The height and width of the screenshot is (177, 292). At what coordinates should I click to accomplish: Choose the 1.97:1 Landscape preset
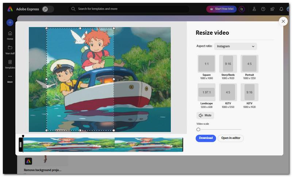click(207, 96)
